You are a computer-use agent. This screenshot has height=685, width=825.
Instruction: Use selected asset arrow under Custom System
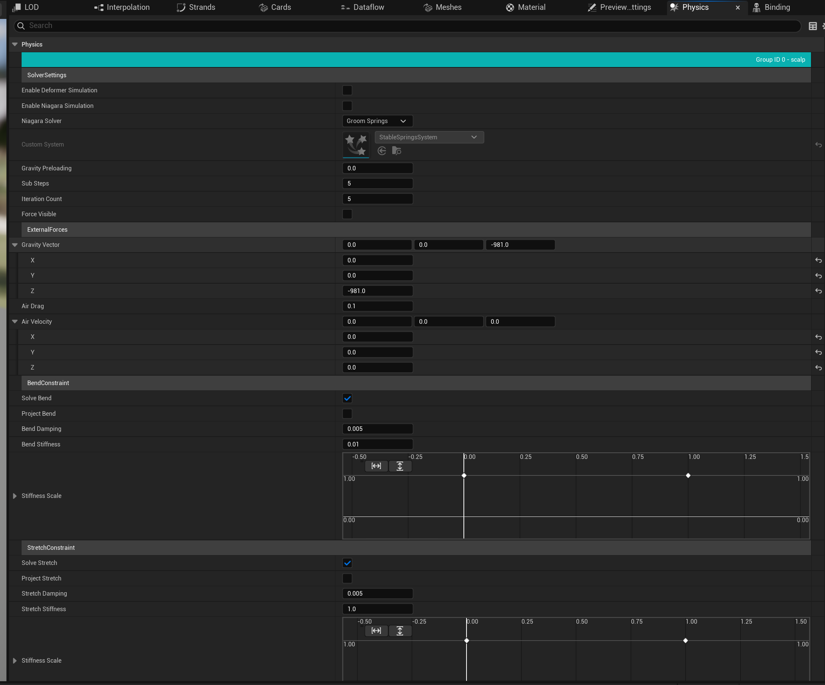382,151
